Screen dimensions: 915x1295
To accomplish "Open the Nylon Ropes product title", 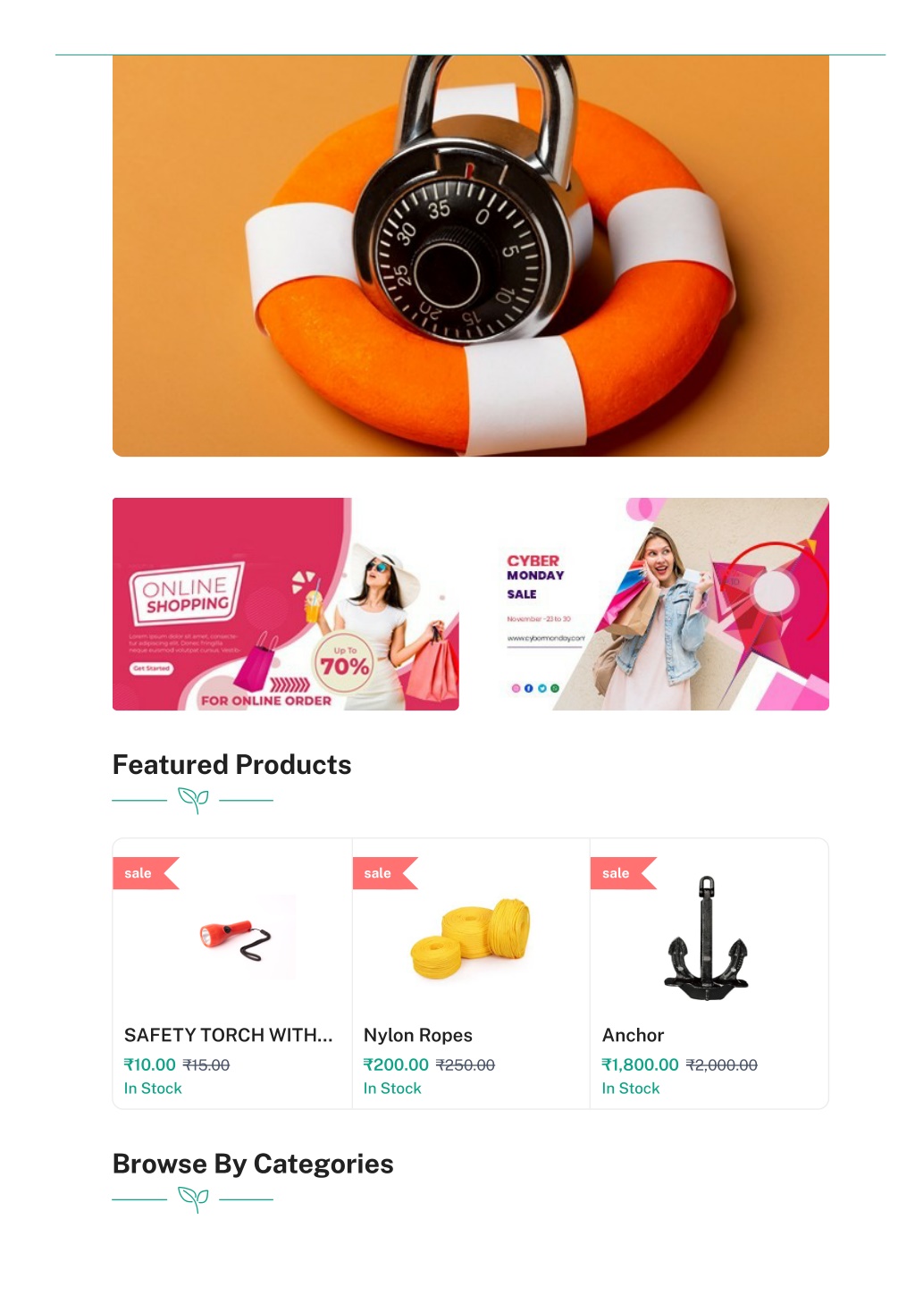I will pyautogui.click(x=418, y=1035).
